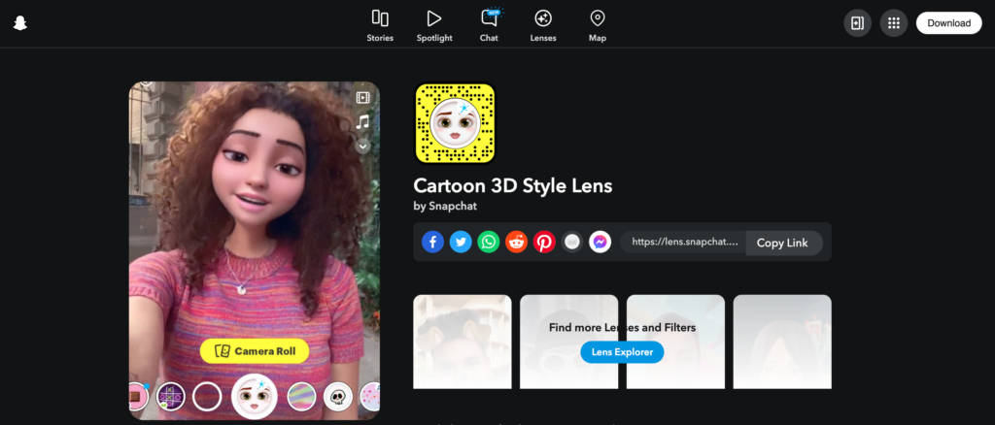Open the apps grid menu
995x425 pixels.
(x=894, y=23)
